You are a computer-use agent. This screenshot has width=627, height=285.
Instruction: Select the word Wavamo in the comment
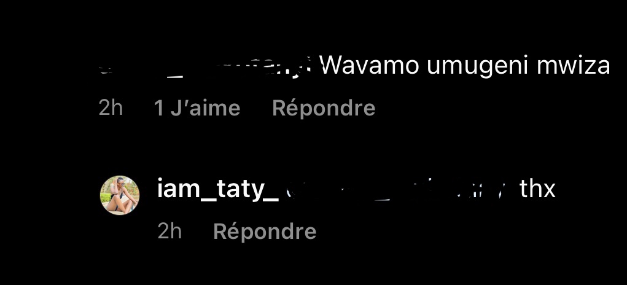tap(370, 66)
